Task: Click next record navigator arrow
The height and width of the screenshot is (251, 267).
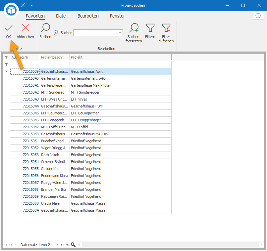Action: (57, 245)
